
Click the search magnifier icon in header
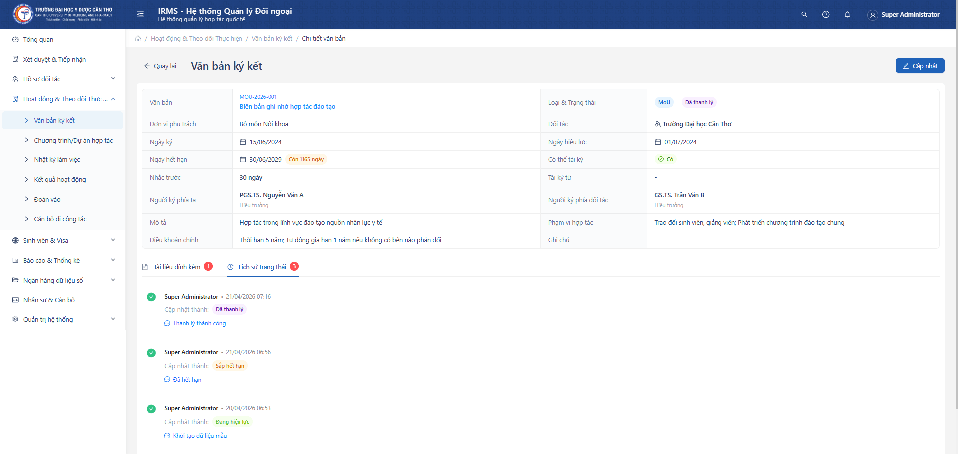click(x=804, y=15)
